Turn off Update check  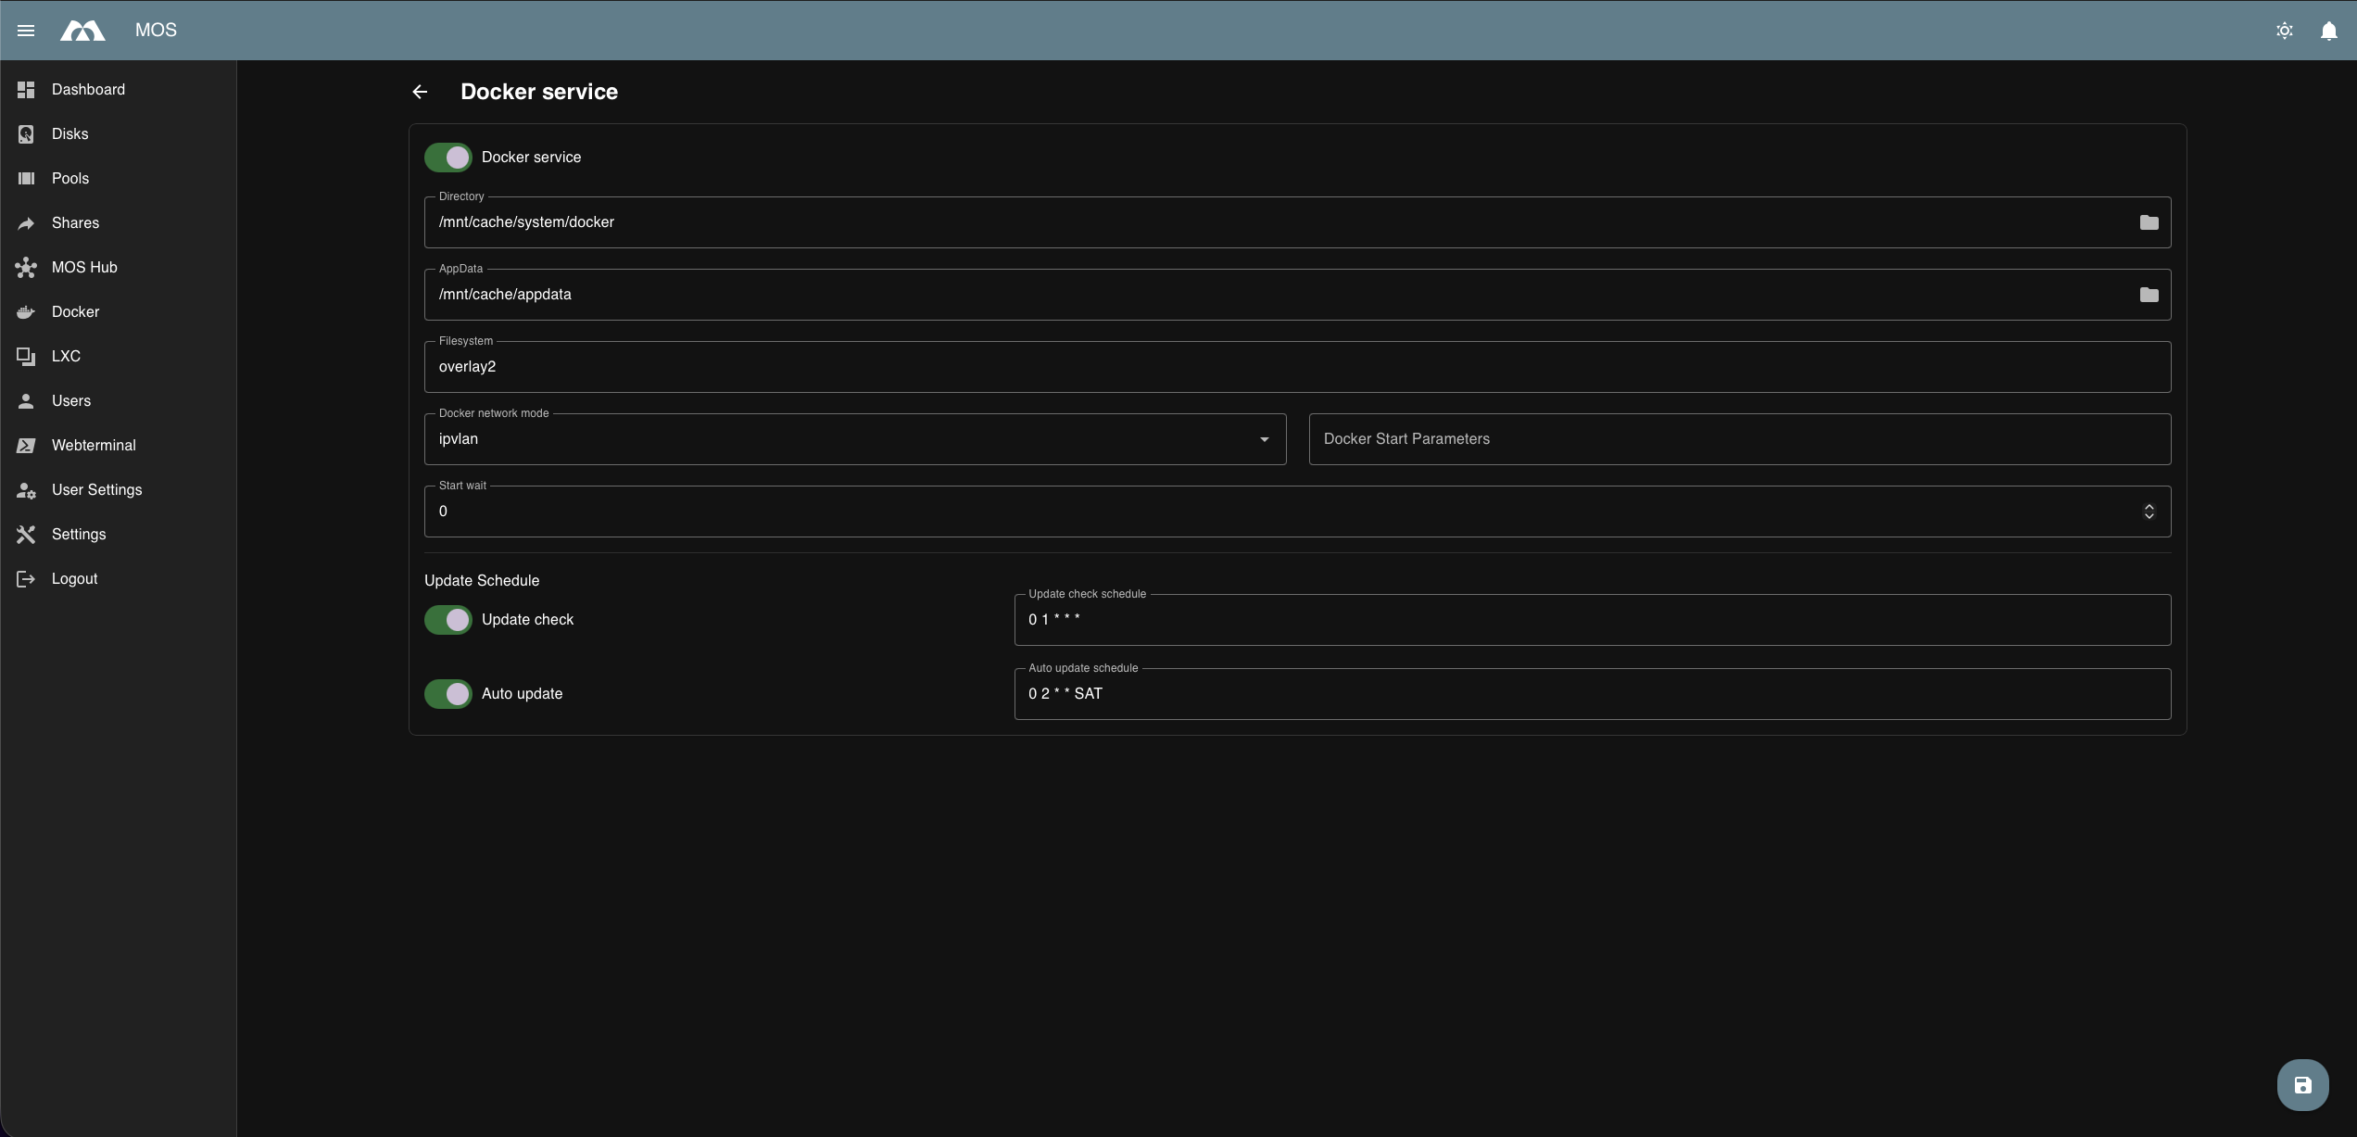point(447,619)
